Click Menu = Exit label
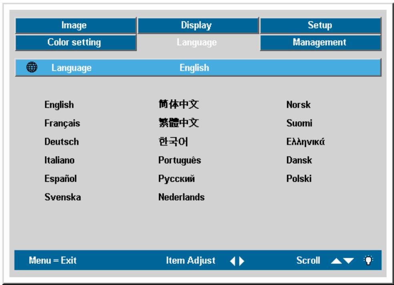394x285 pixels. [52, 261]
